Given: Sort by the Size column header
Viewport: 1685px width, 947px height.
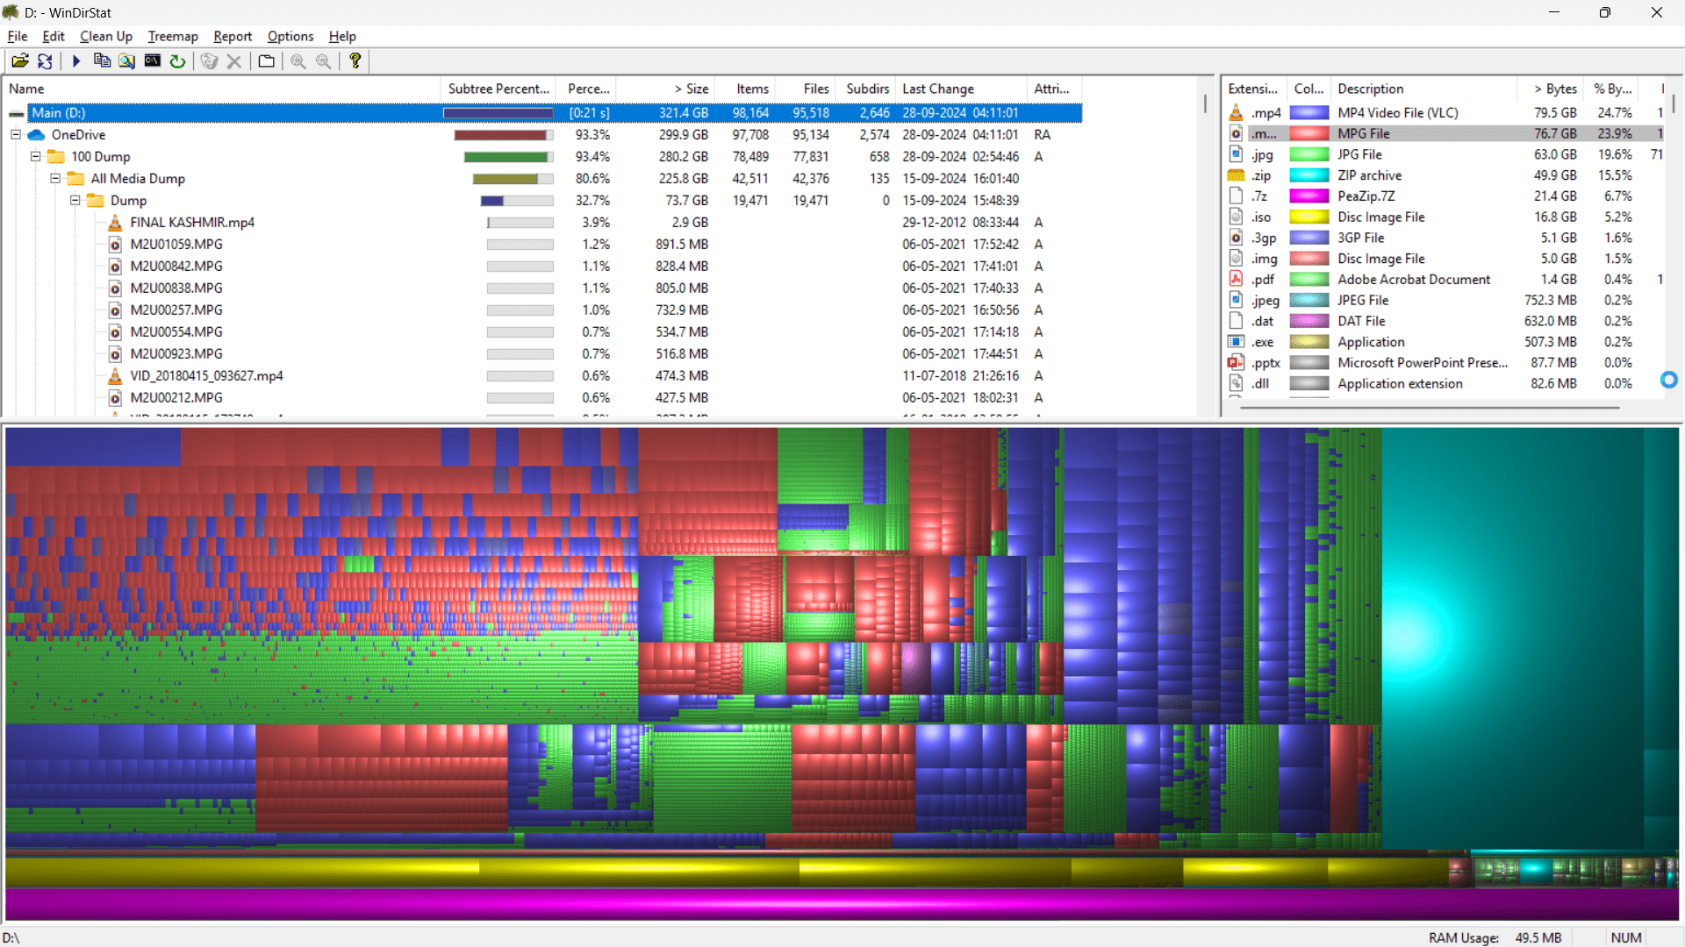Looking at the screenshot, I should point(666,89).
